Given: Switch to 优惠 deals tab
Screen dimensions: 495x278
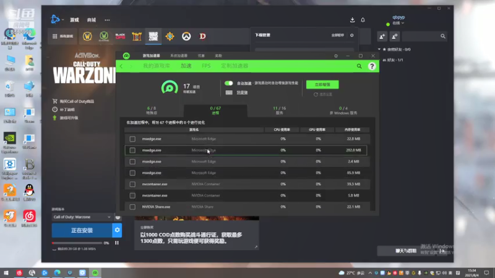Looking at the screenshot, I should pyautogui.click(x=201, y=56).
